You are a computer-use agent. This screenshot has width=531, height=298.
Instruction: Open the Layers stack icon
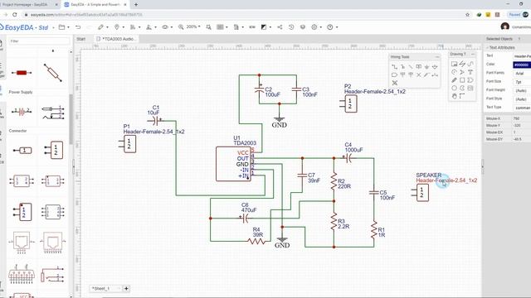303,27
